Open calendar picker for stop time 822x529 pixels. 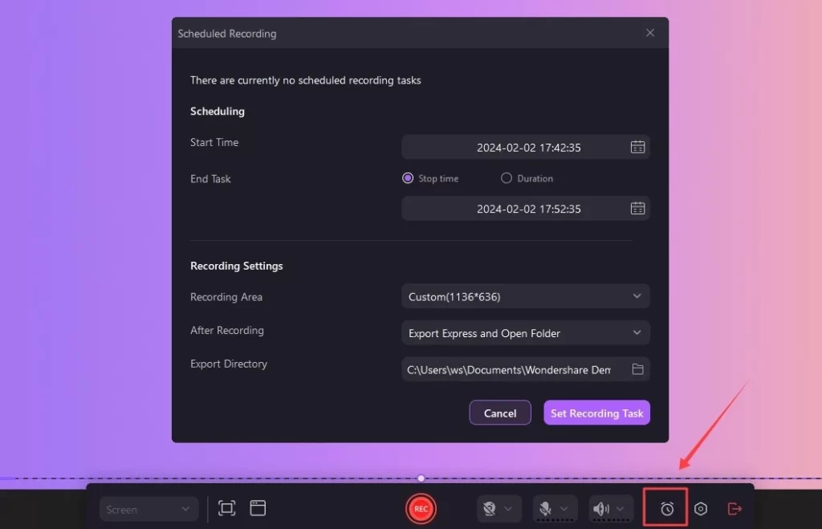[637, 209]
